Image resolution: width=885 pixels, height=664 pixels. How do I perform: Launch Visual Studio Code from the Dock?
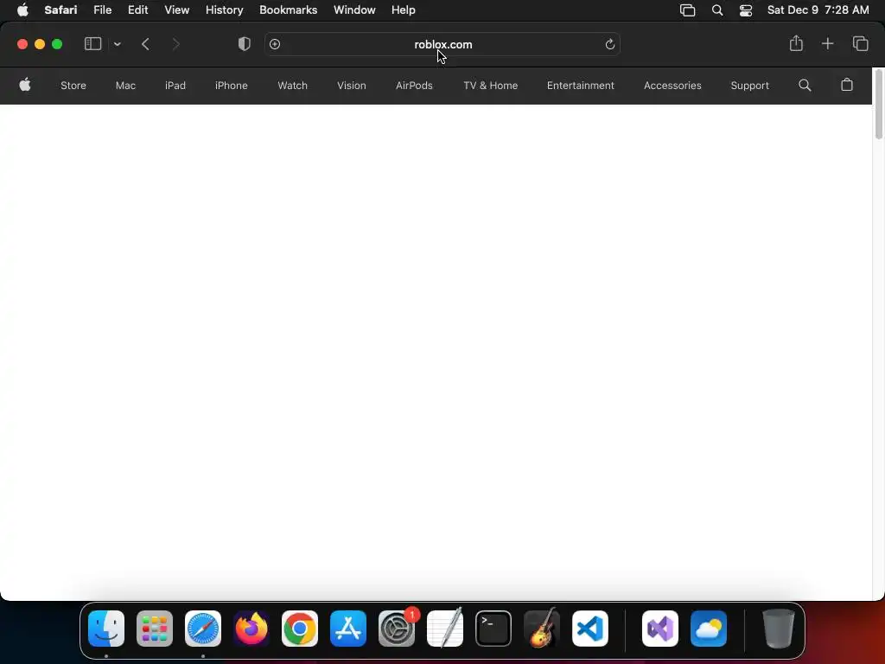[x=590, y=629]
